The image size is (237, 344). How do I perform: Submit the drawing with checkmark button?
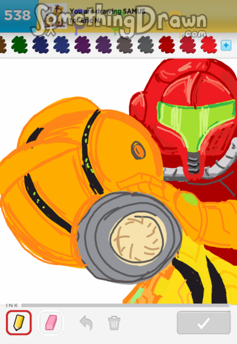pyautogui.click(x=204, y=323)
